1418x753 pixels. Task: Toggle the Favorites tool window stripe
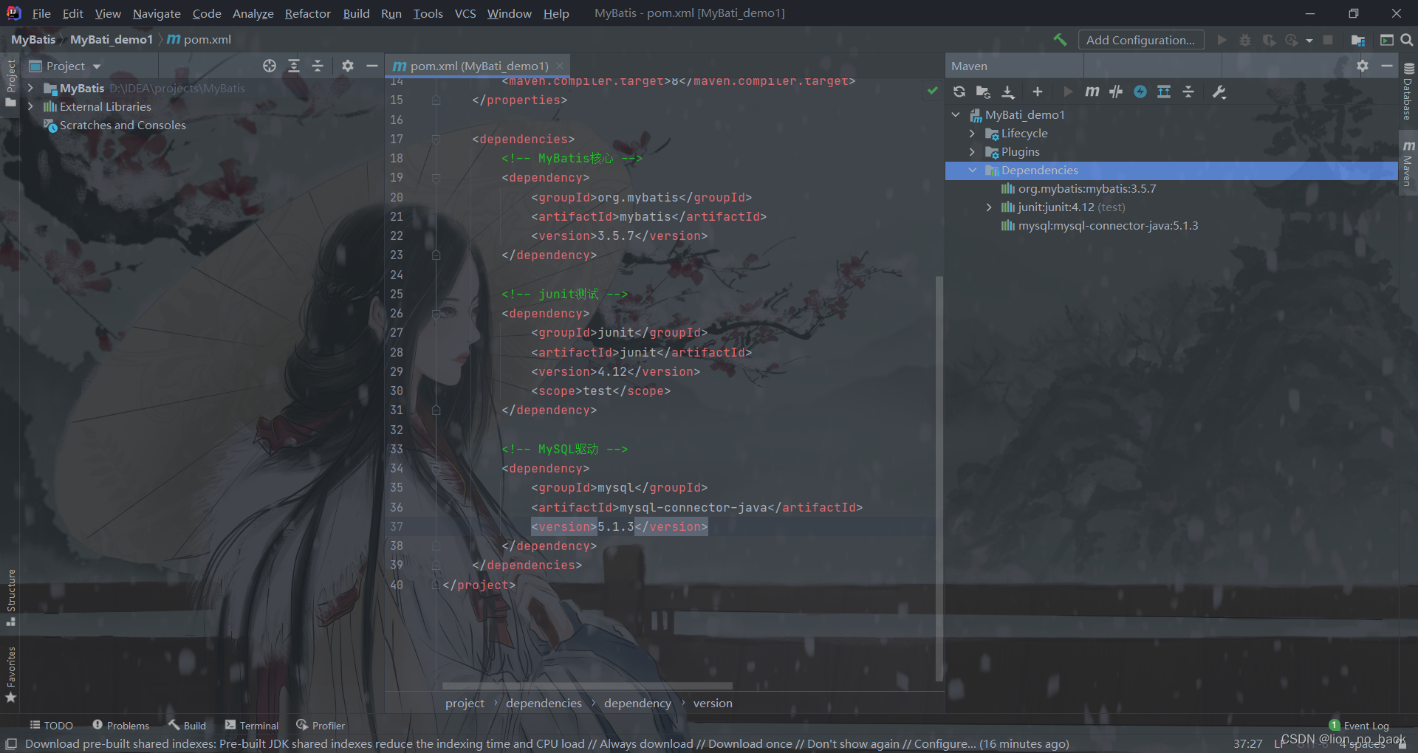click(10, 674)
